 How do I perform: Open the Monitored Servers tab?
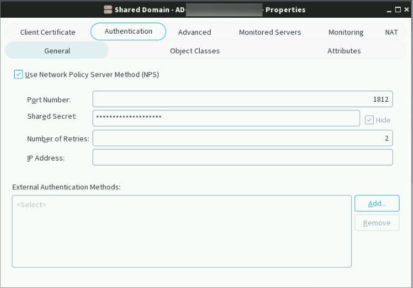(270, 32)
